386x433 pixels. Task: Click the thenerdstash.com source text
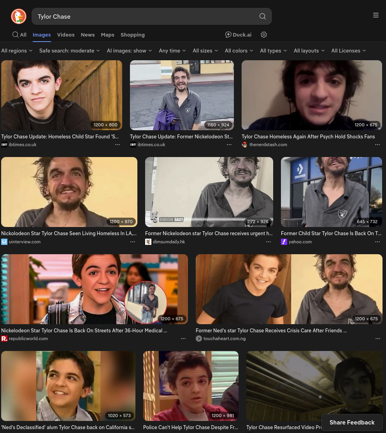[268, 145]
